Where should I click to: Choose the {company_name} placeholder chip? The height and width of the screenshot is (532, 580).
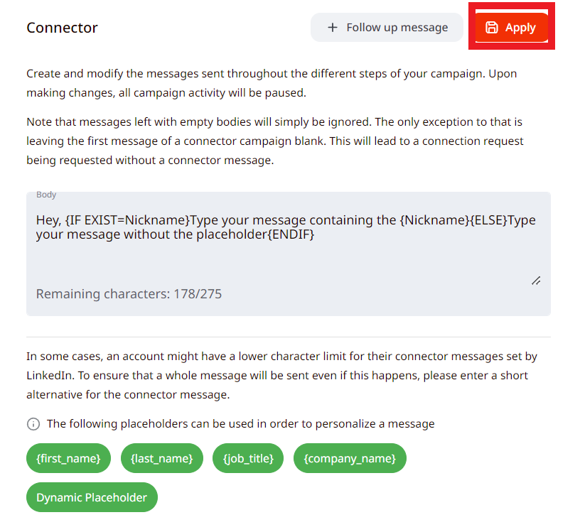coord(350,459)
